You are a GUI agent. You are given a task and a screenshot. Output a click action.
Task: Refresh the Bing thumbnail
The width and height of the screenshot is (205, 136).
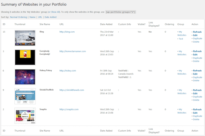click(197, 32)
